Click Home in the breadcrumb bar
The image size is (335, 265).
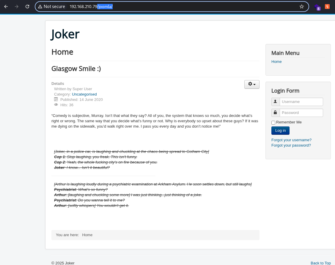pos(87,235)
